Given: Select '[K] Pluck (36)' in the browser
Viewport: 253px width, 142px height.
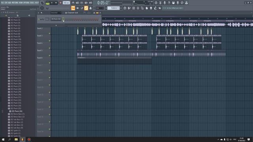Looking at the screenshot, I should (17, 111).
